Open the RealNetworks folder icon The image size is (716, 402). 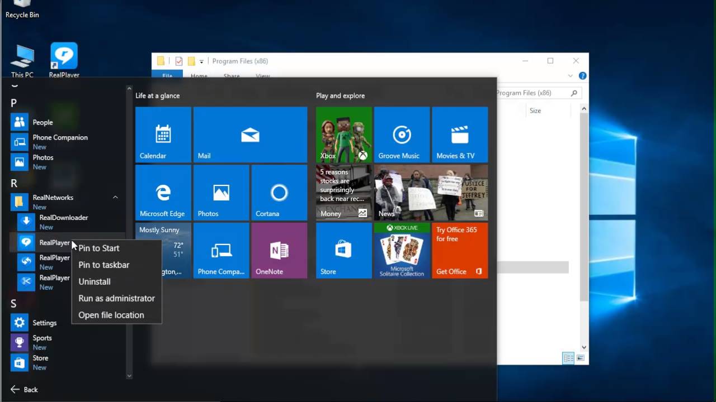point(19,202)
